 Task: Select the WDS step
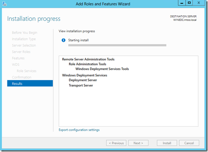[16, 65]
